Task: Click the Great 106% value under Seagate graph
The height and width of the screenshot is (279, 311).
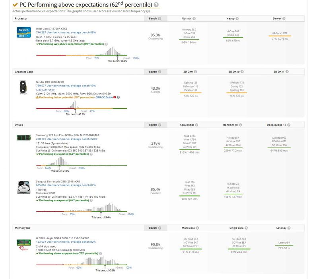Action: point(131,214)
